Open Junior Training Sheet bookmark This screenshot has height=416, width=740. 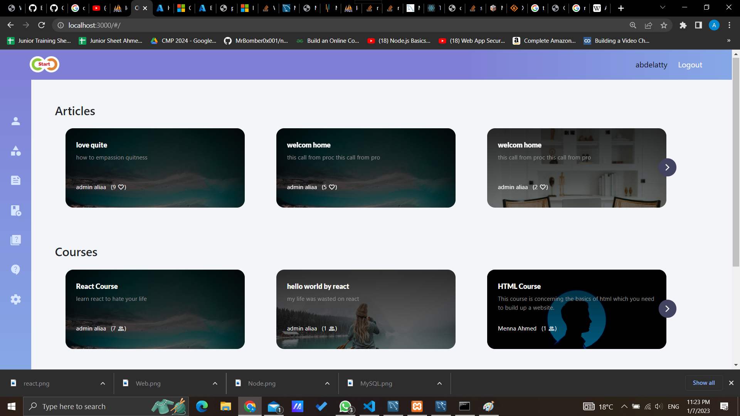(39, 41)
